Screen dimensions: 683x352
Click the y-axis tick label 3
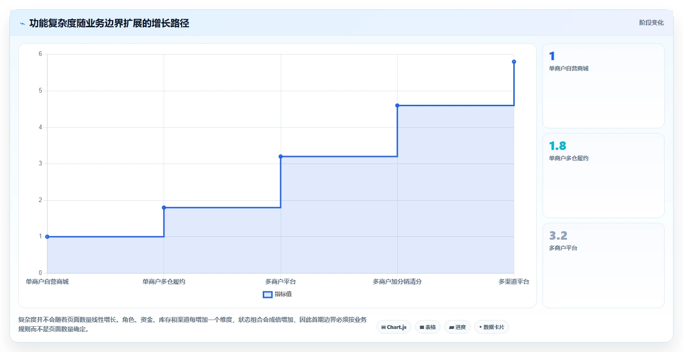[40, 164]
